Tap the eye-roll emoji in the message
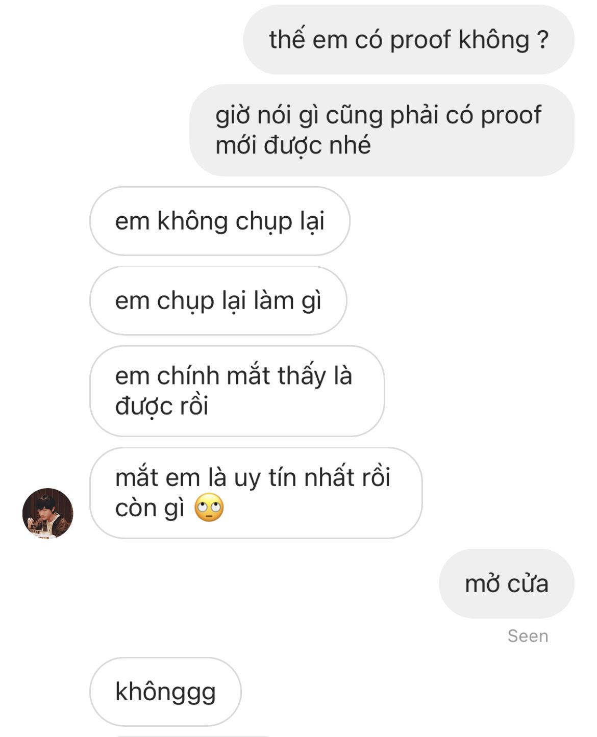Screen dimensions: 597x737 click(209, 508)
